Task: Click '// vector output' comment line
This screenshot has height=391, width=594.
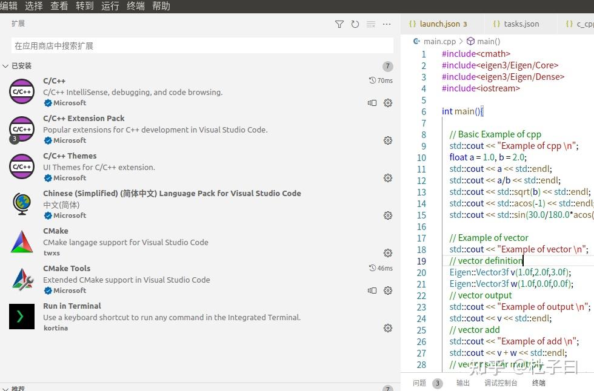Action: (480, 295)
